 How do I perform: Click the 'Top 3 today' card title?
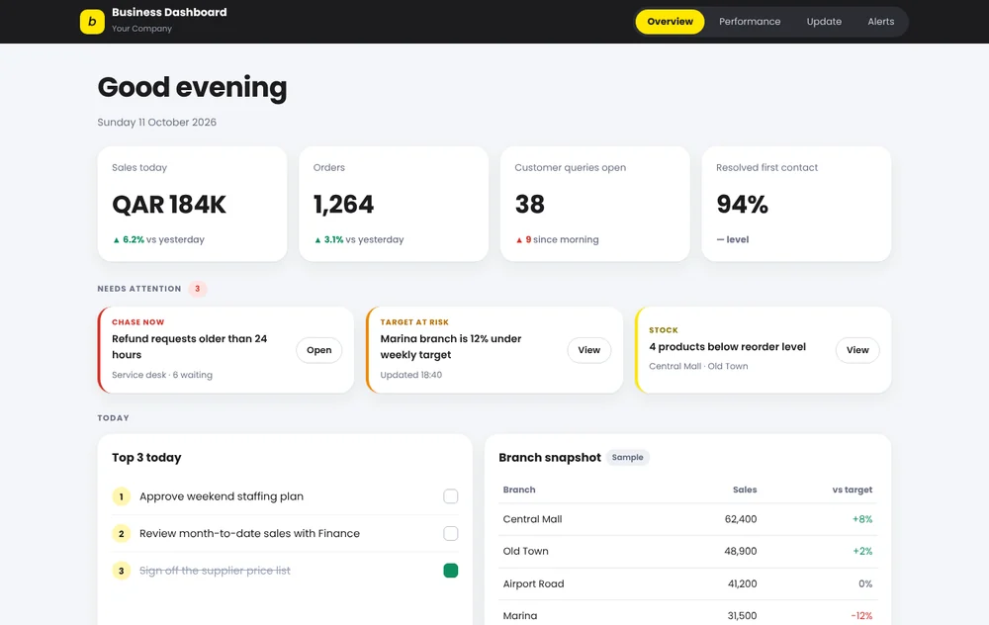[x=146, y=458]
